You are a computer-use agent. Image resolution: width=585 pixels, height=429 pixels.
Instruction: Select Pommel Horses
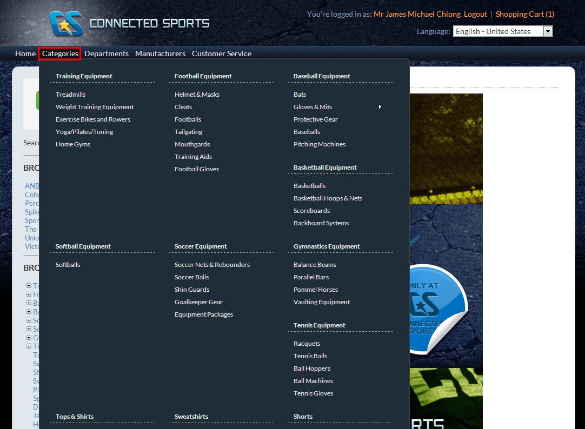(x=316, y=290)
